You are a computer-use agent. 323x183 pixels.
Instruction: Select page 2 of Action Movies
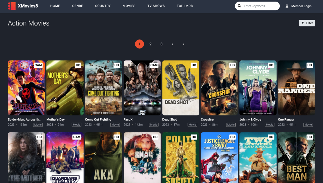150,44
